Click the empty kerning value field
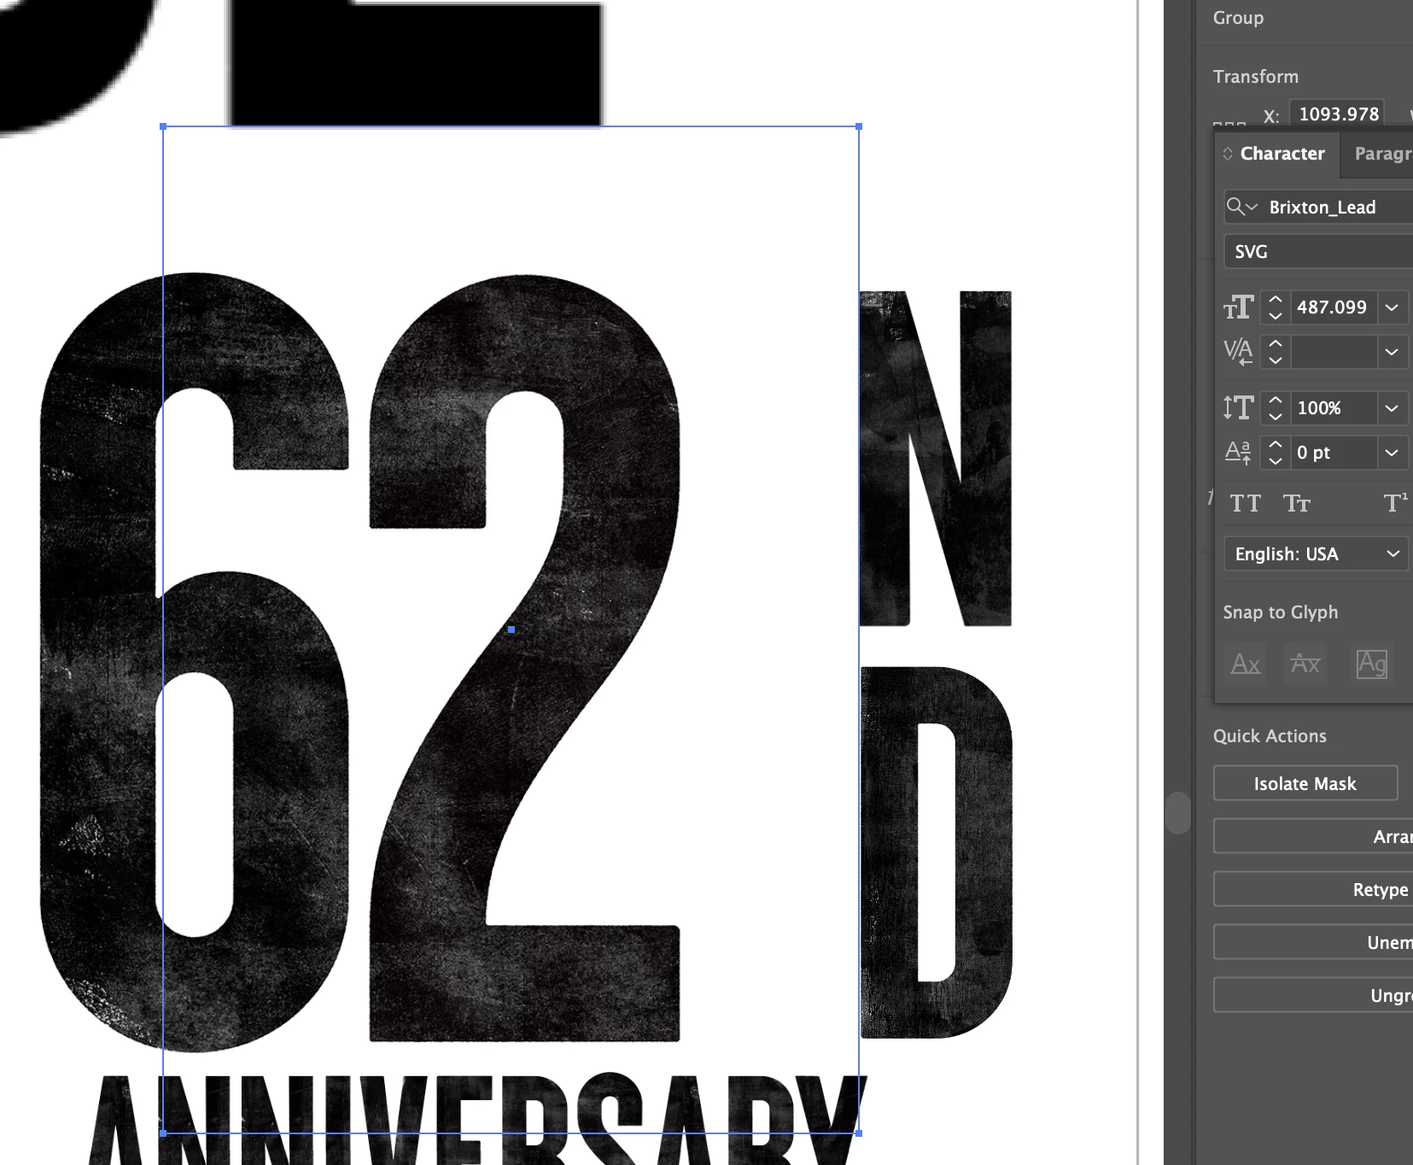Screen dimensions: 1413x1165 tap(1334, 352)
